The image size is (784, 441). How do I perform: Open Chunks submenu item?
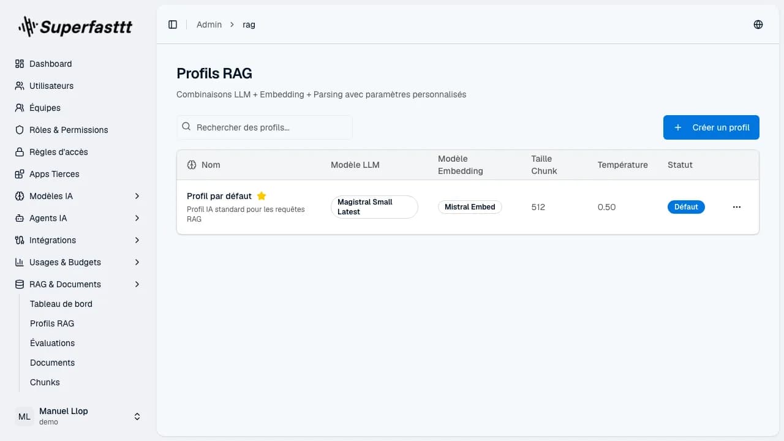click(x=45, y=382)
